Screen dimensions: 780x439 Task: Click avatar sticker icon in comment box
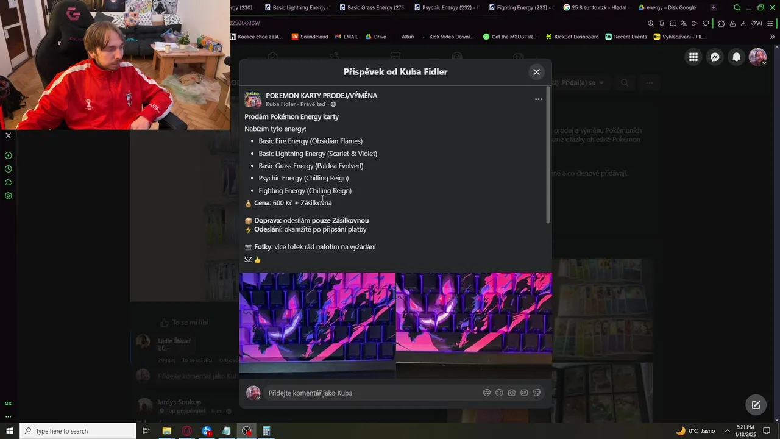(486, 393)
